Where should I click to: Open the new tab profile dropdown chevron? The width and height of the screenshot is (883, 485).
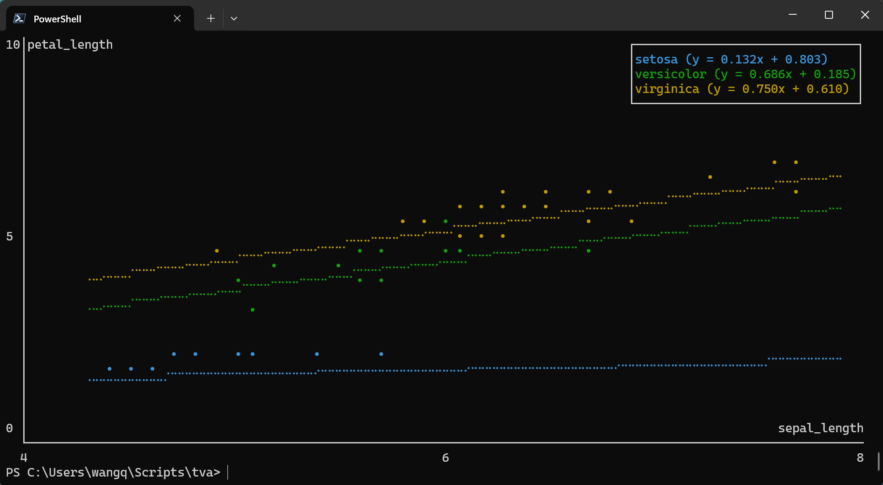pyautogui.click(x=234, y=18)
